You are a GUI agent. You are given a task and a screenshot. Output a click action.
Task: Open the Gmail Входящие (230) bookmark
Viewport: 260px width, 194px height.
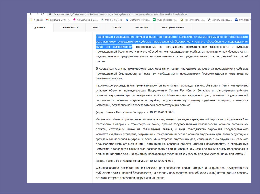pyautogui.click(x=58, y=20)
